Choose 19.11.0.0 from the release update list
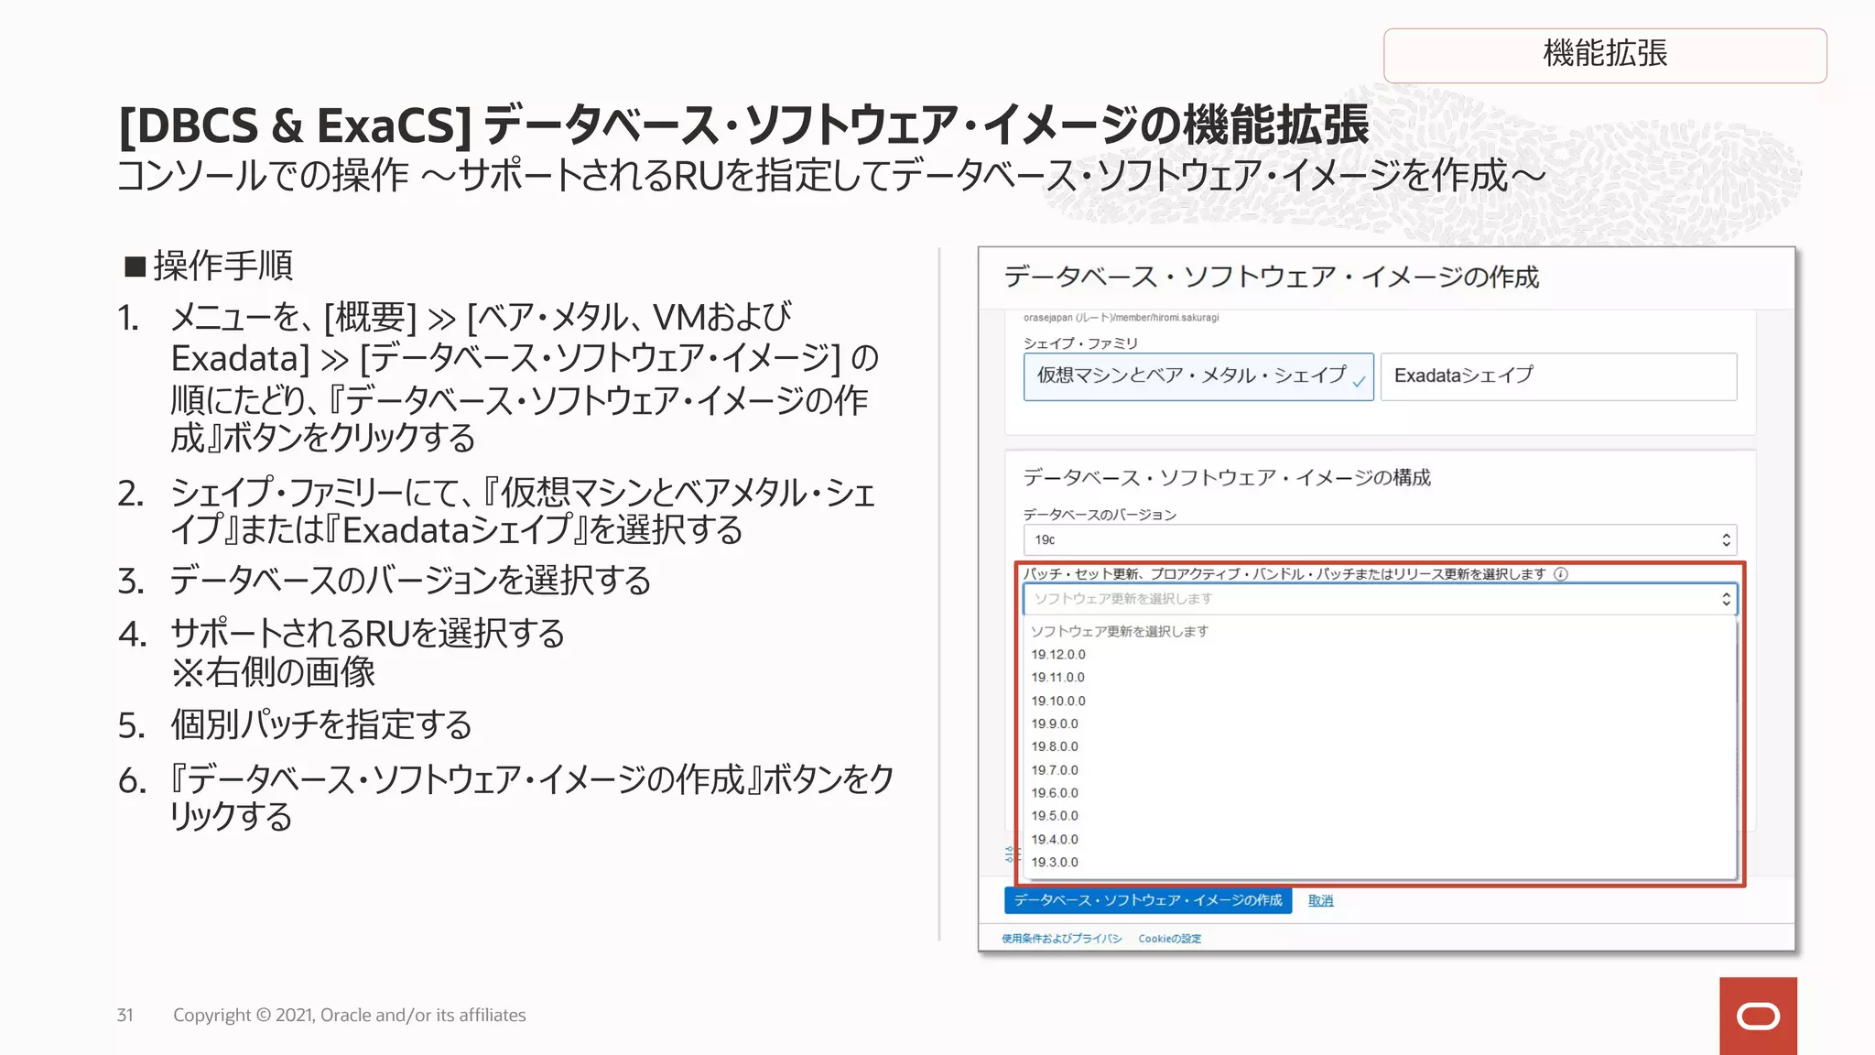The image size is (1875, 1055). (x=1058, y=678)
